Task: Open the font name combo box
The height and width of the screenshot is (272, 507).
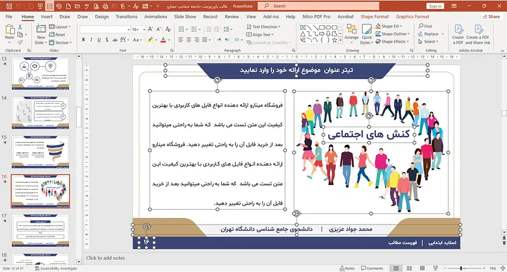Action: 105,30
